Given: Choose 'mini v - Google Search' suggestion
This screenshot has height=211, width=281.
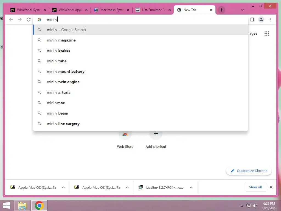Looking at the screenshot, I should click(140, 30).
